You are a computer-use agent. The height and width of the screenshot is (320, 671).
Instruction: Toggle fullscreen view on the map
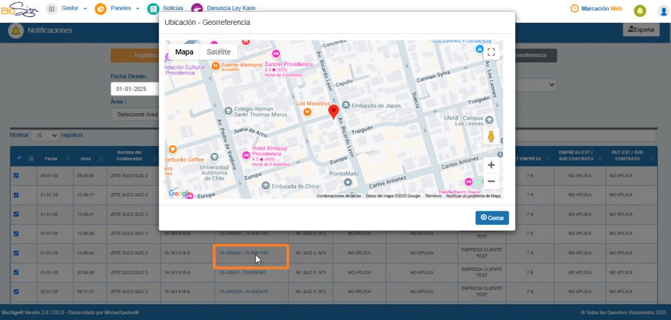click(491, 52)
